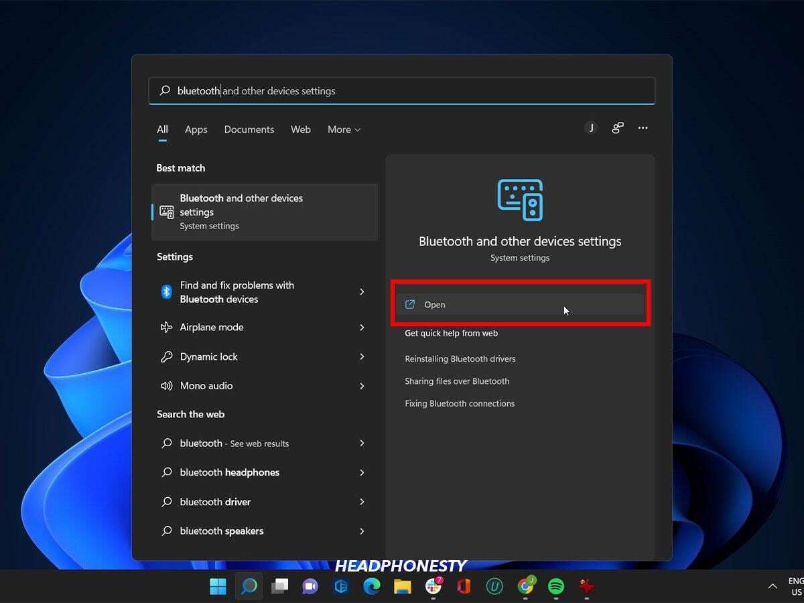The width and height of the screenshot is (804, 603).
Task: Open the green circular U app icon
Action: click(494, 587)
